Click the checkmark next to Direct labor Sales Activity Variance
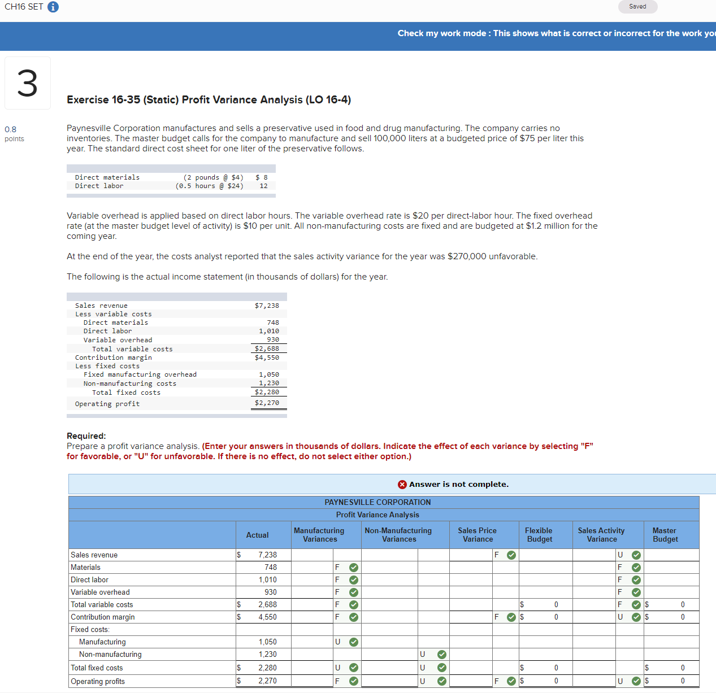The height and width of the screenshot is (693, 716). (x=636, y=579)
